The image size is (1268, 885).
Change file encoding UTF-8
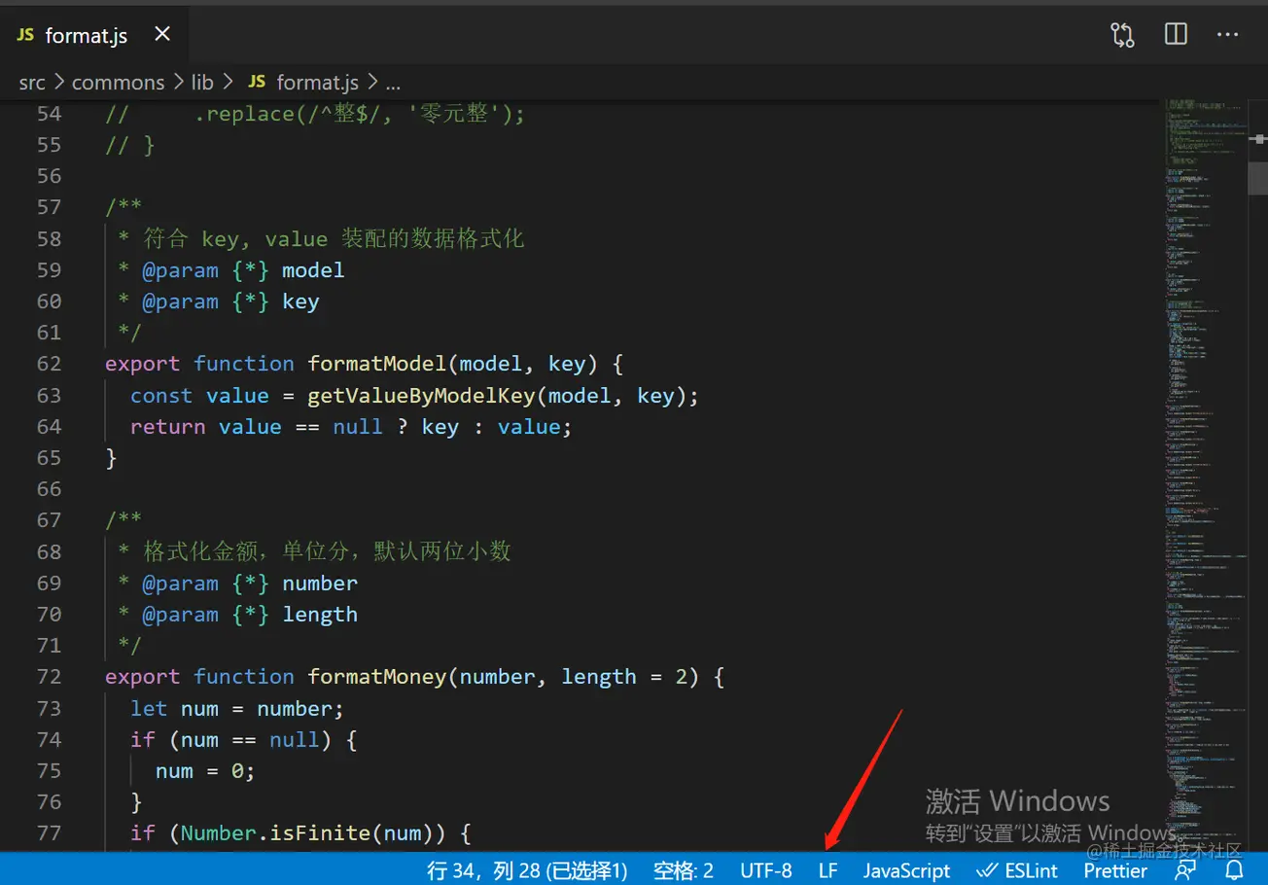[766, 870]
